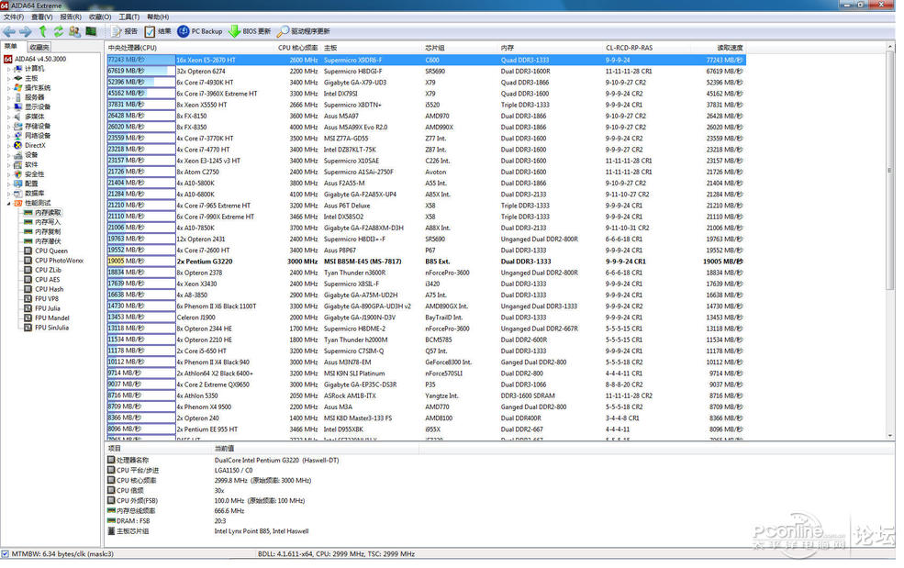Open the 报告(R) menu
904x568 pixels.
tap(71, 17)
